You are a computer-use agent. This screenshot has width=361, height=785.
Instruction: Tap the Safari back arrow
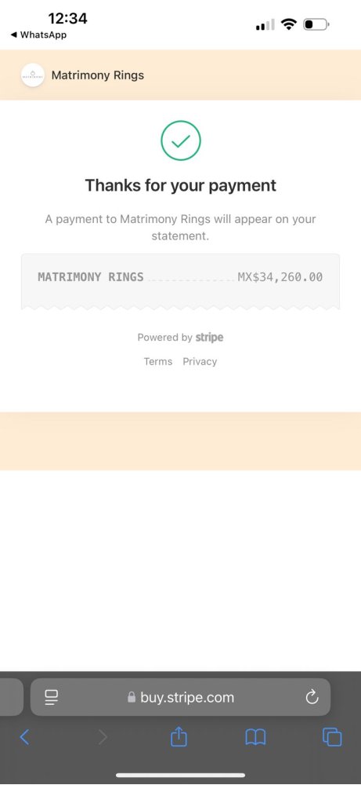click(x=24, y=737)
